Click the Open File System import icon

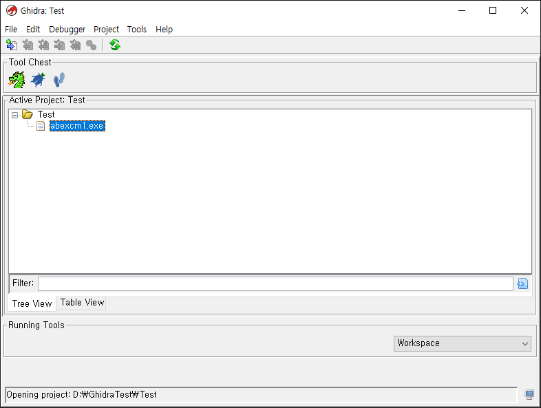pos(12,45)
